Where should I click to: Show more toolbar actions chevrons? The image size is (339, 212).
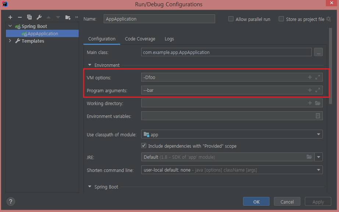(x=76, y=17)
